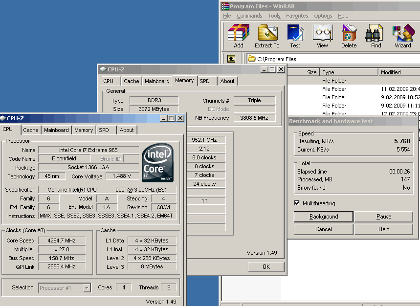Click the Intel Core i7 logo
420x306 pixels.
pos(158,162)
